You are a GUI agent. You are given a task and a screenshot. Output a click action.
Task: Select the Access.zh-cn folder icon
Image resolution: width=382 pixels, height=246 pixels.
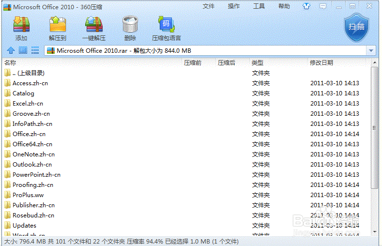8,83
